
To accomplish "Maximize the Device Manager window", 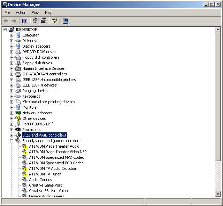I will [x=212, y=5].
